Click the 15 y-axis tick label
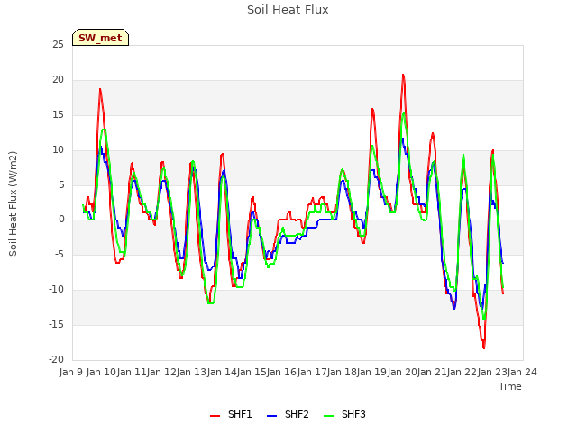The width and height of the screenshot is (577, 432). tap(58, 115)
